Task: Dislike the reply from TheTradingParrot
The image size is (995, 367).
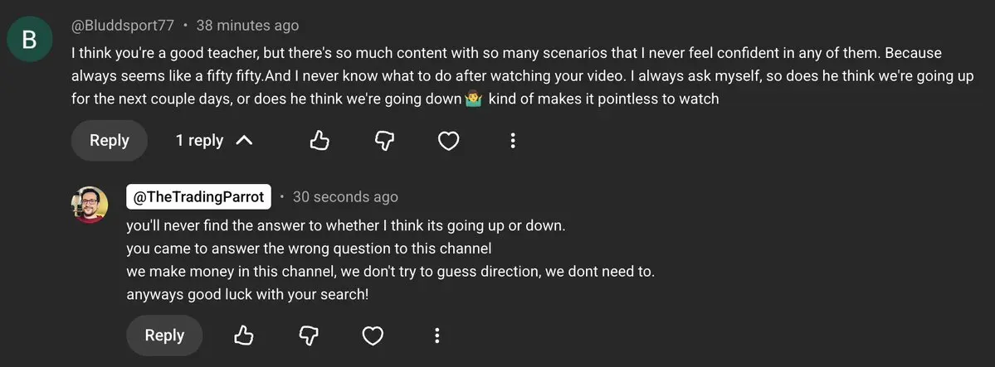Action: pyautogui.click(x=308, y=336)
